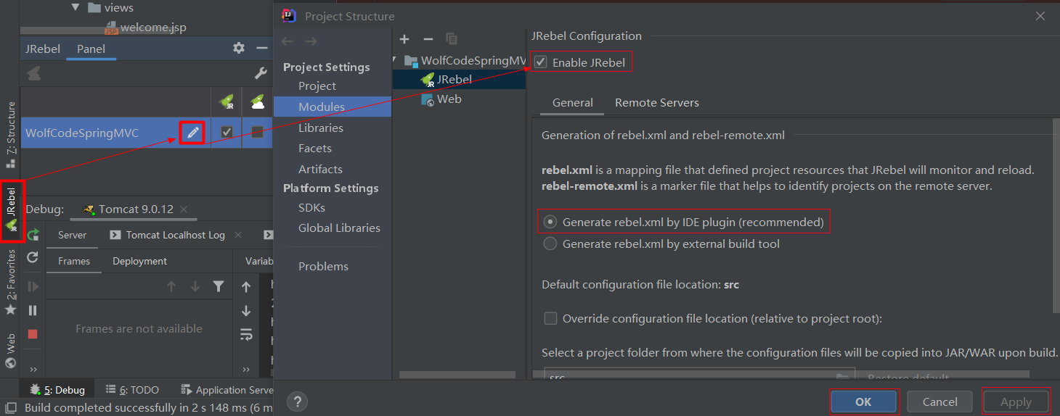
Task: Close the Tomcat Localhost Log tab
Action: click(x=239, y=235)
